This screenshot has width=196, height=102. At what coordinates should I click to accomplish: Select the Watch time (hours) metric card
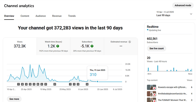coord(53,46)
